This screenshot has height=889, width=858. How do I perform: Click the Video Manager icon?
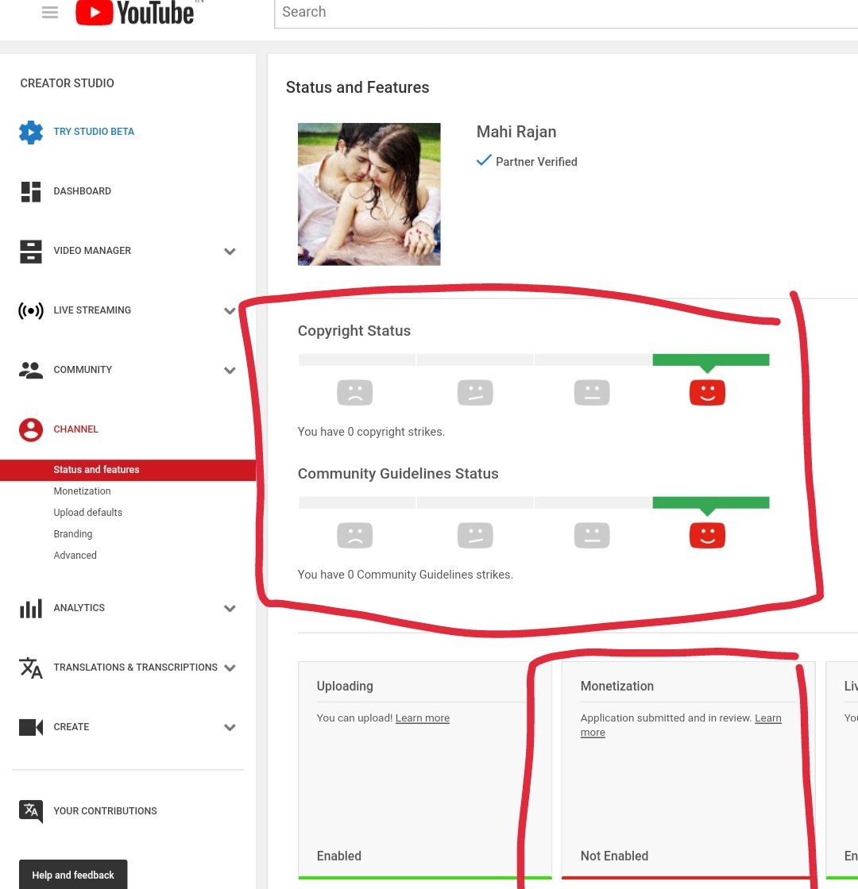pos(31,251)
